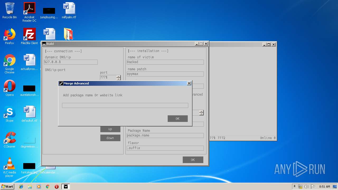Screen dimensions: 338x190
Task: Click the 'up' button in Build
Action: click(110, 129)
